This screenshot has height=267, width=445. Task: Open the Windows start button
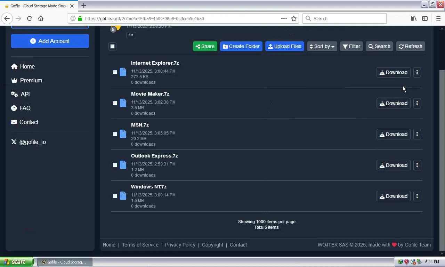(16, 262)
